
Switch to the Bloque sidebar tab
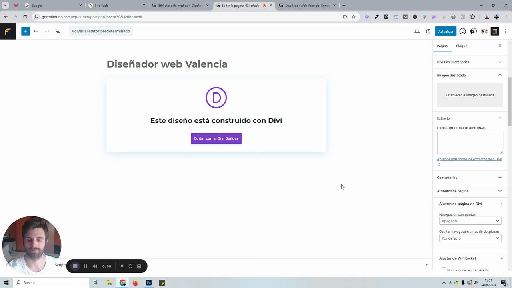coord(461,46)
